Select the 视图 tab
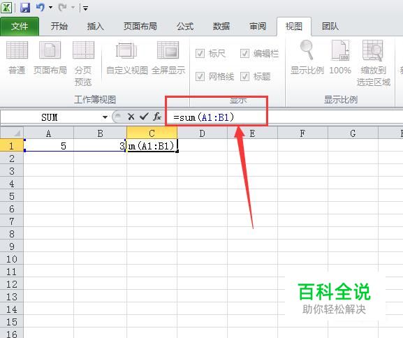The width and height of the screenshot is (403, 338). coord(294,27)
